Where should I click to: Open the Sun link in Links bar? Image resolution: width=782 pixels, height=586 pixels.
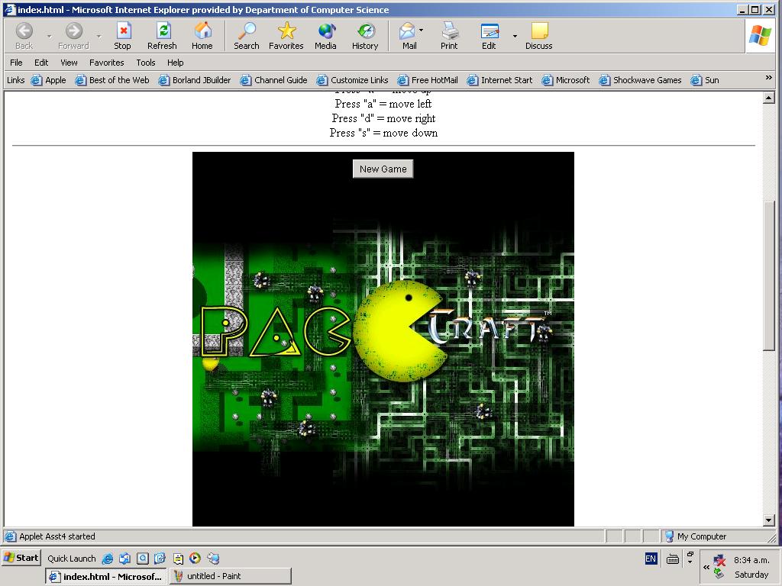[x=705, y=79]
